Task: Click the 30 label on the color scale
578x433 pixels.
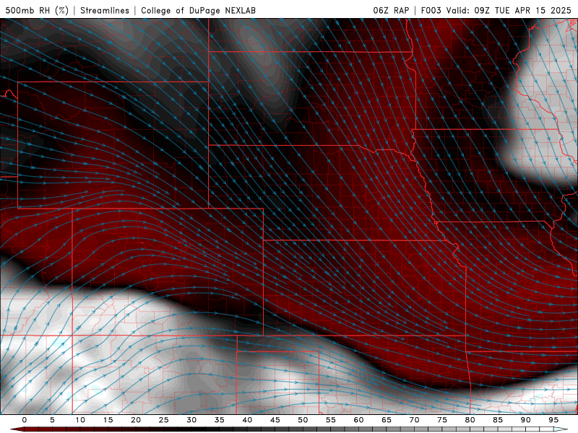Action: pos(191,420)
